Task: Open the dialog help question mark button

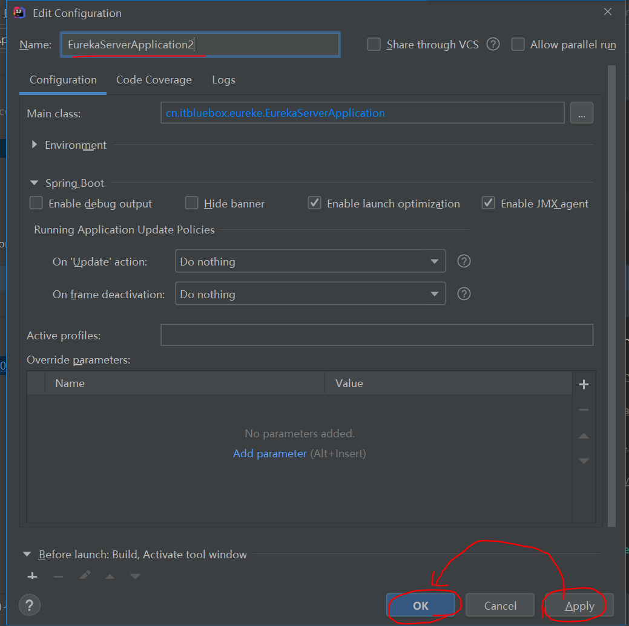Action: click(x=29, y=605)
